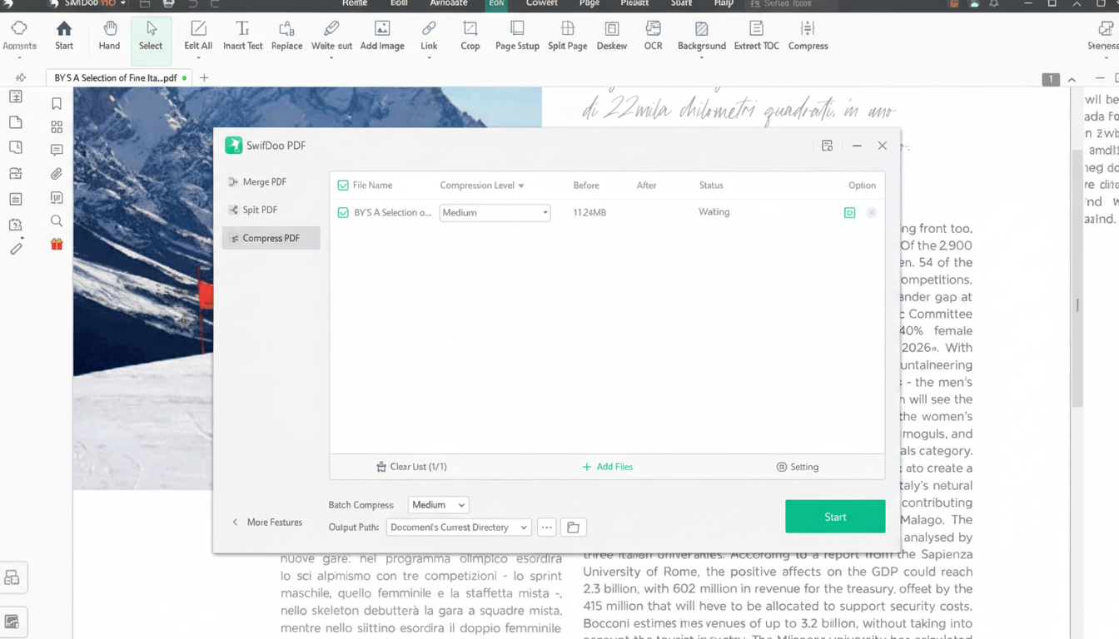Viewport: 1119px width, 639px height.
Task: Expand the Batch Compress level dropdown
Action: coord(438,505)
